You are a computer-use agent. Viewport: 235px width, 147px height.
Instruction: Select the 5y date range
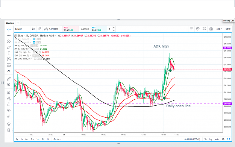17,139
